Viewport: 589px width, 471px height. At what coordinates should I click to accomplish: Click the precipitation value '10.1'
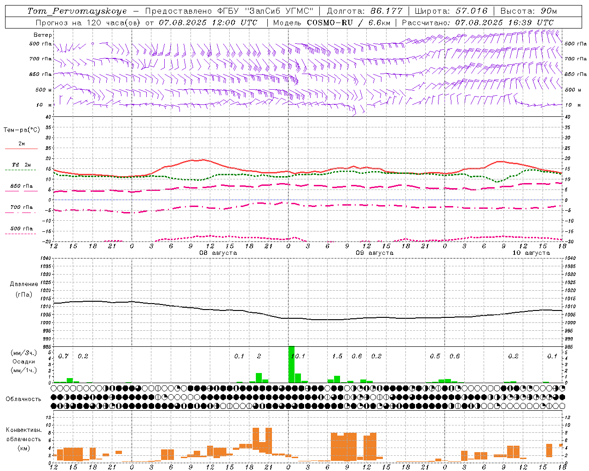click(298, 356)
